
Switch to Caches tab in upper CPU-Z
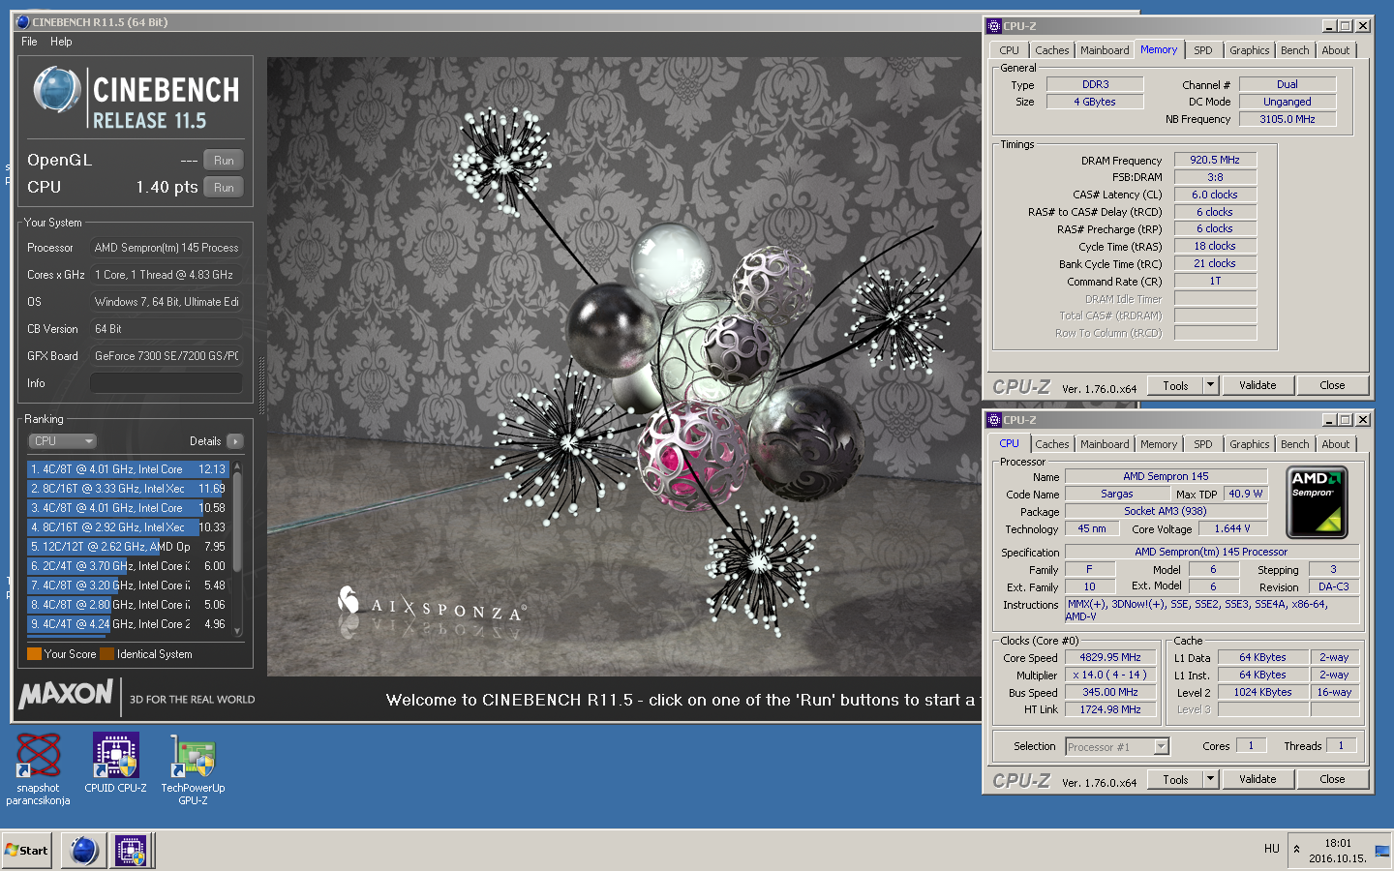(x=1052, y=50)
